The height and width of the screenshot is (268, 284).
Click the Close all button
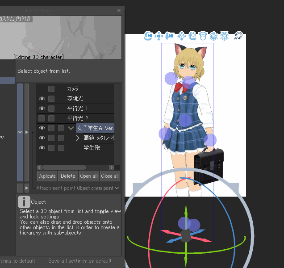pyautogui.click(x=110, y=176)
